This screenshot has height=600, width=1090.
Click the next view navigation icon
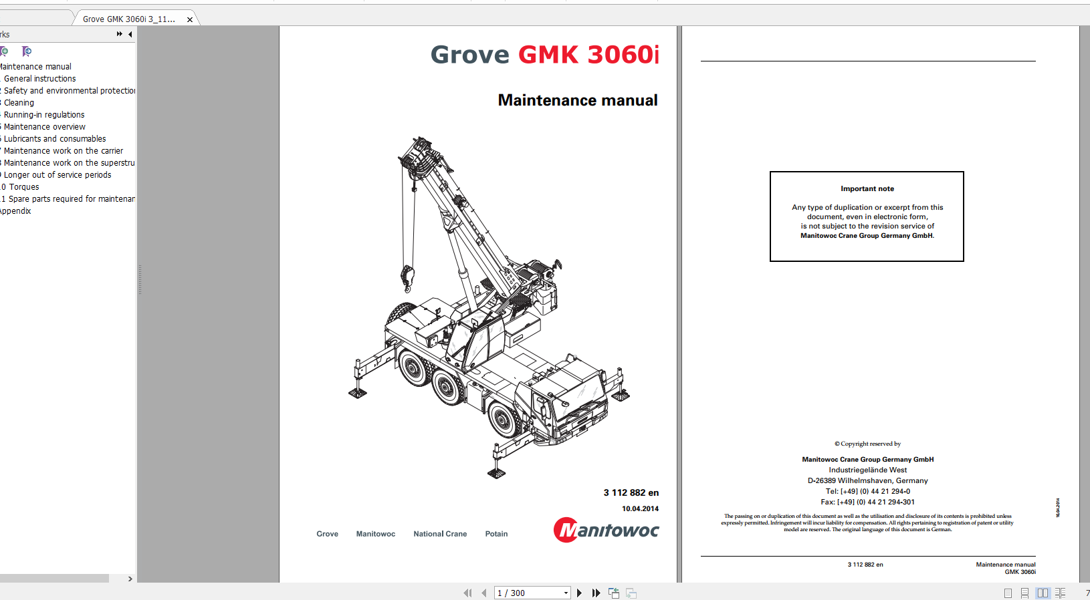[631, 593]
